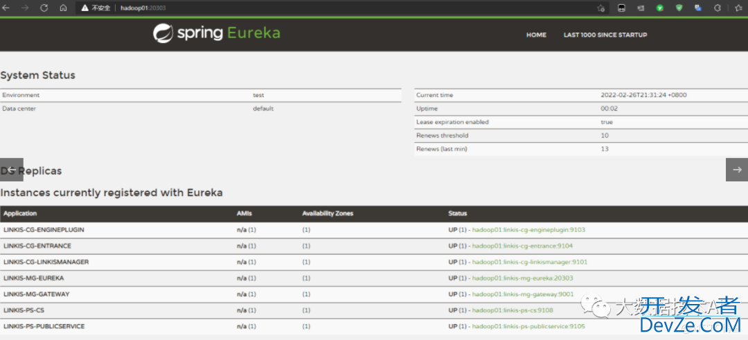Click the Status column header

pos(458,214)
